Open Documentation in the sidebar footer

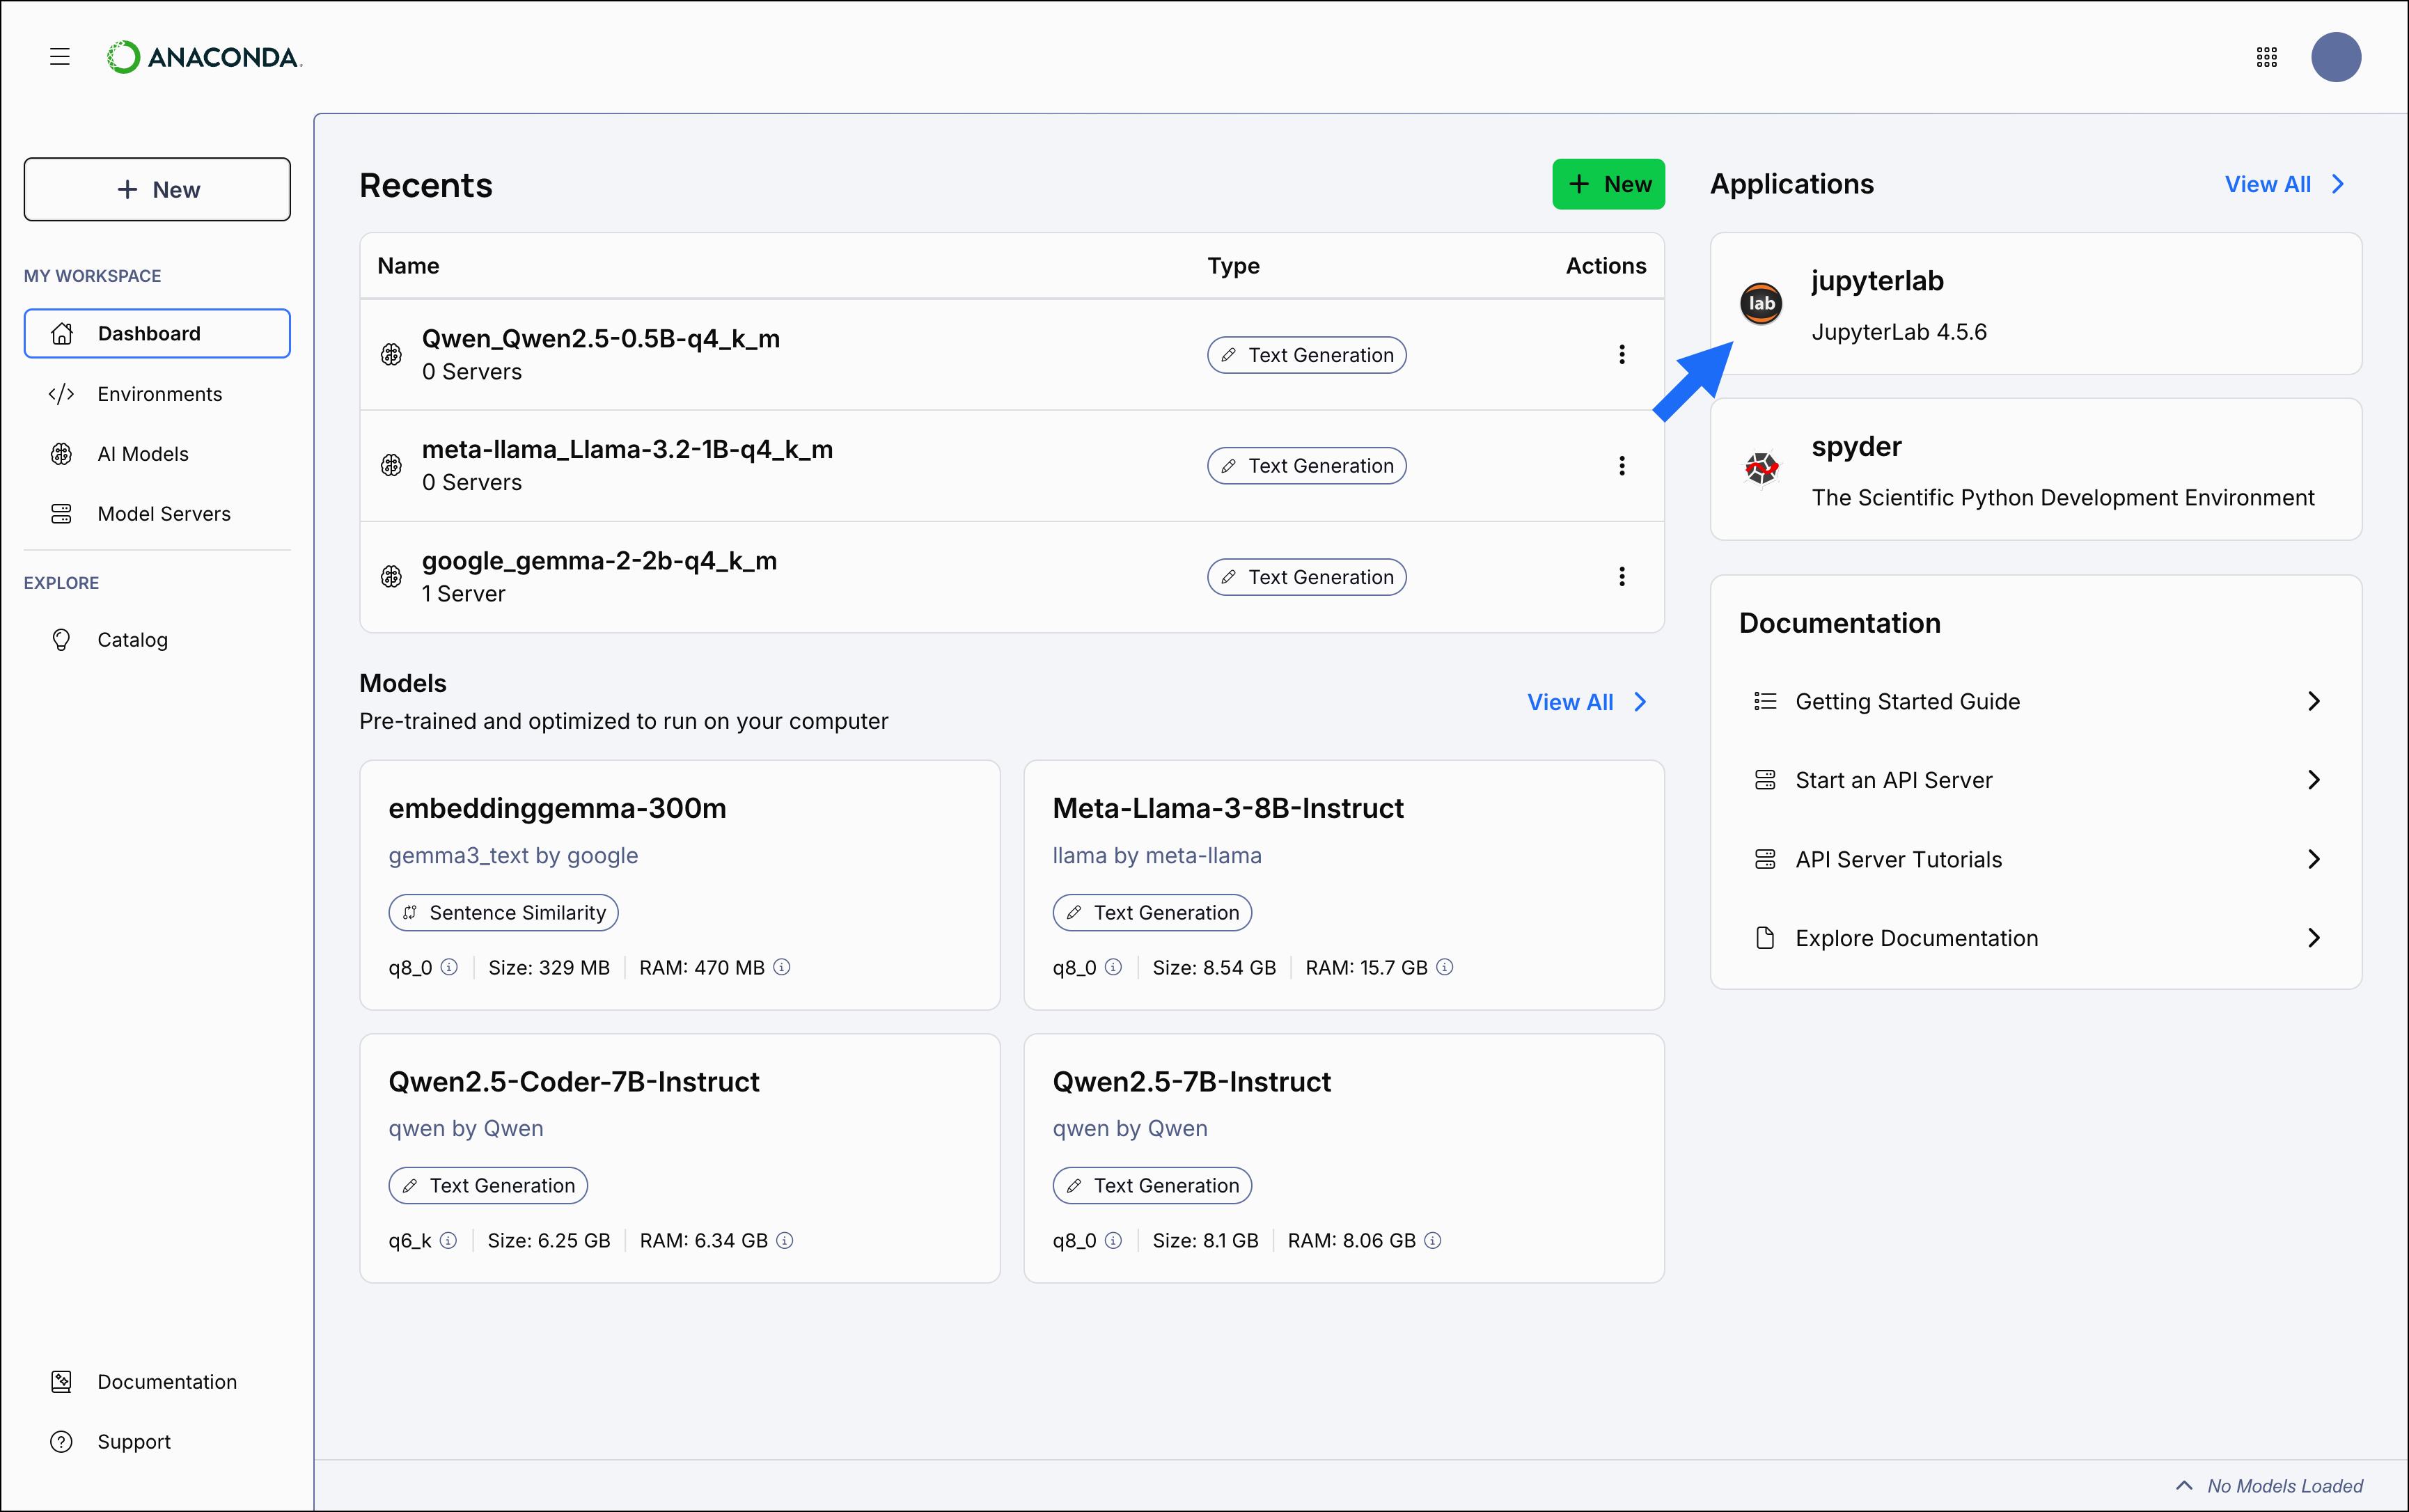click(157, 1381)
